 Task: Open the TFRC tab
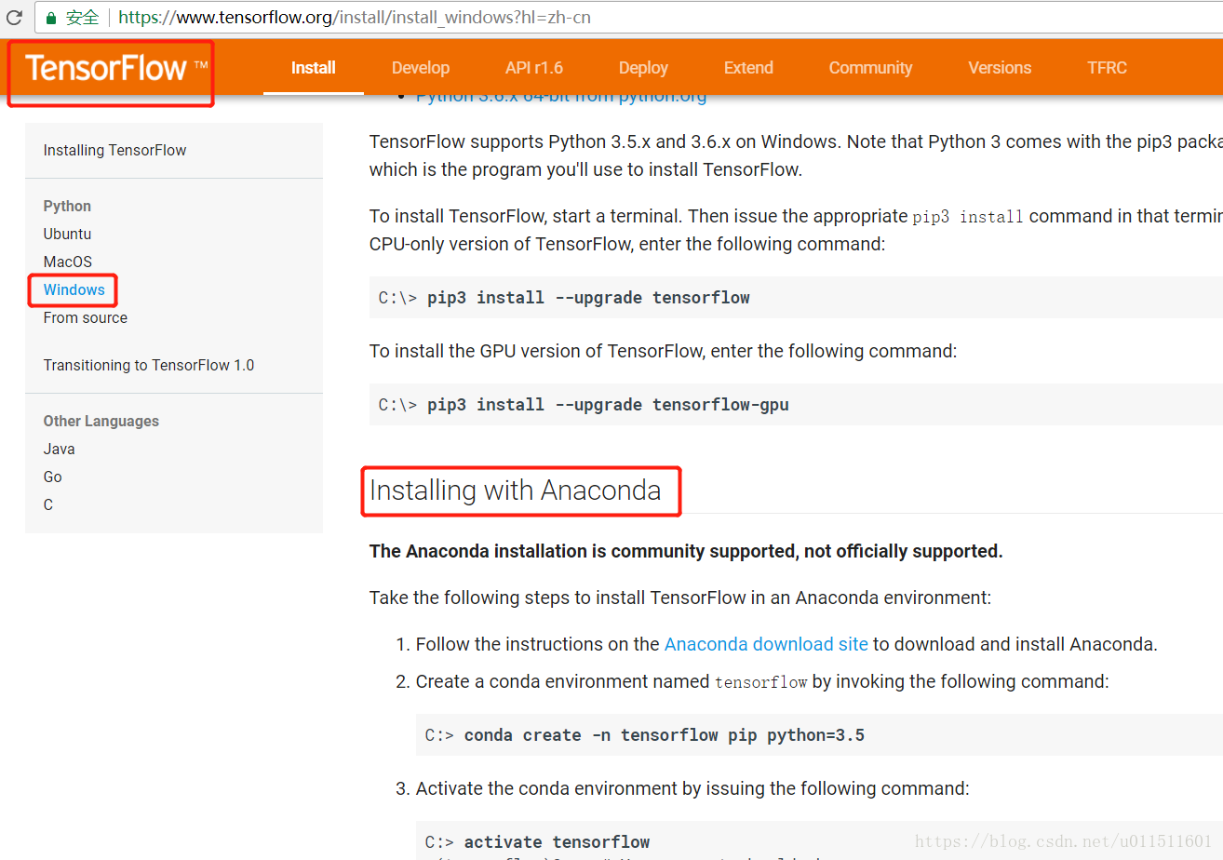tap(1107, 68)
